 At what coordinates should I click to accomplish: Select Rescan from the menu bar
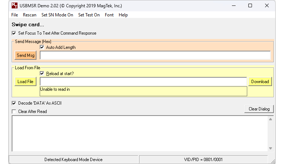click(29, 15)
